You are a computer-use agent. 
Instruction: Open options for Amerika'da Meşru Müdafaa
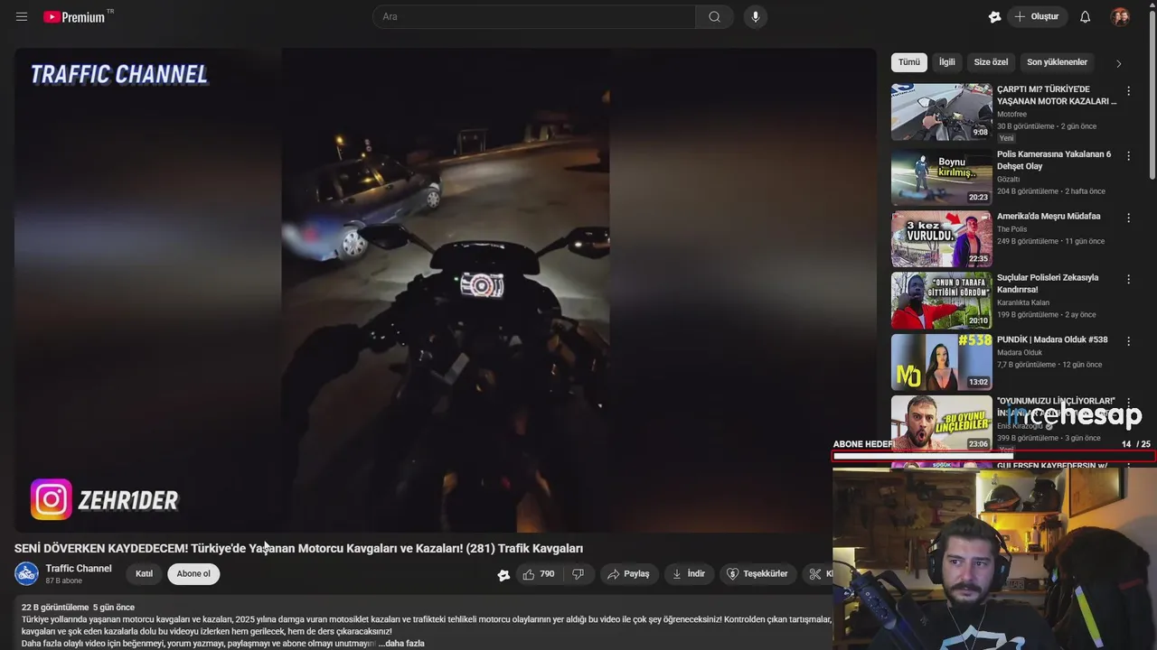pos(1128,218)
